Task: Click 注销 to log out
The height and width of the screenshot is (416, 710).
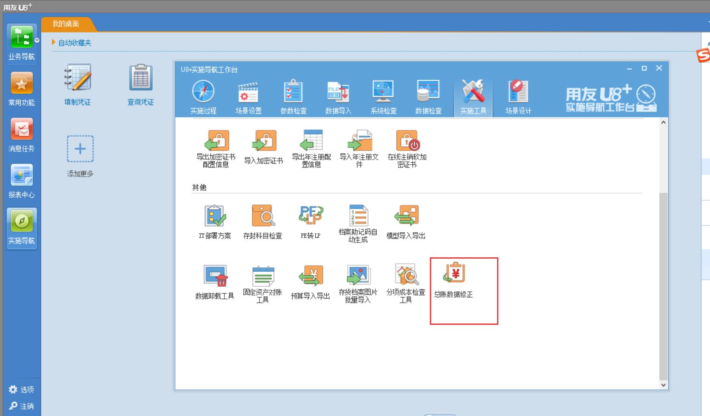Action: (x=22, y=406)
